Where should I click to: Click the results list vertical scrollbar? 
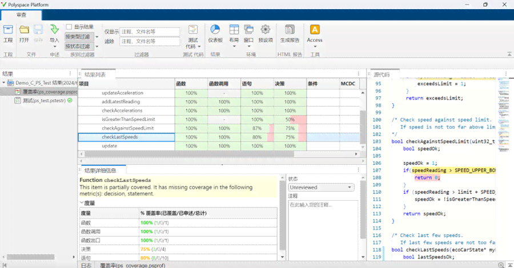pos(363,127)
